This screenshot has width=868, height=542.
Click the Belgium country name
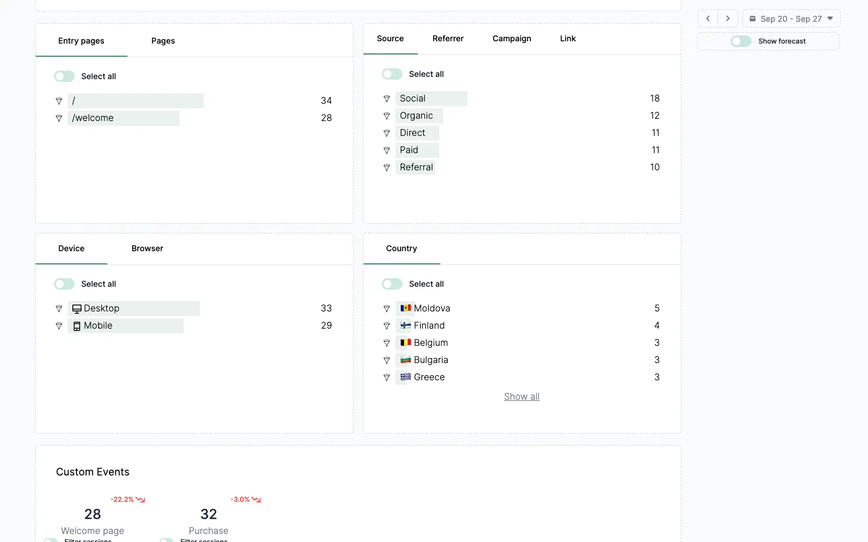click(431, 343)
